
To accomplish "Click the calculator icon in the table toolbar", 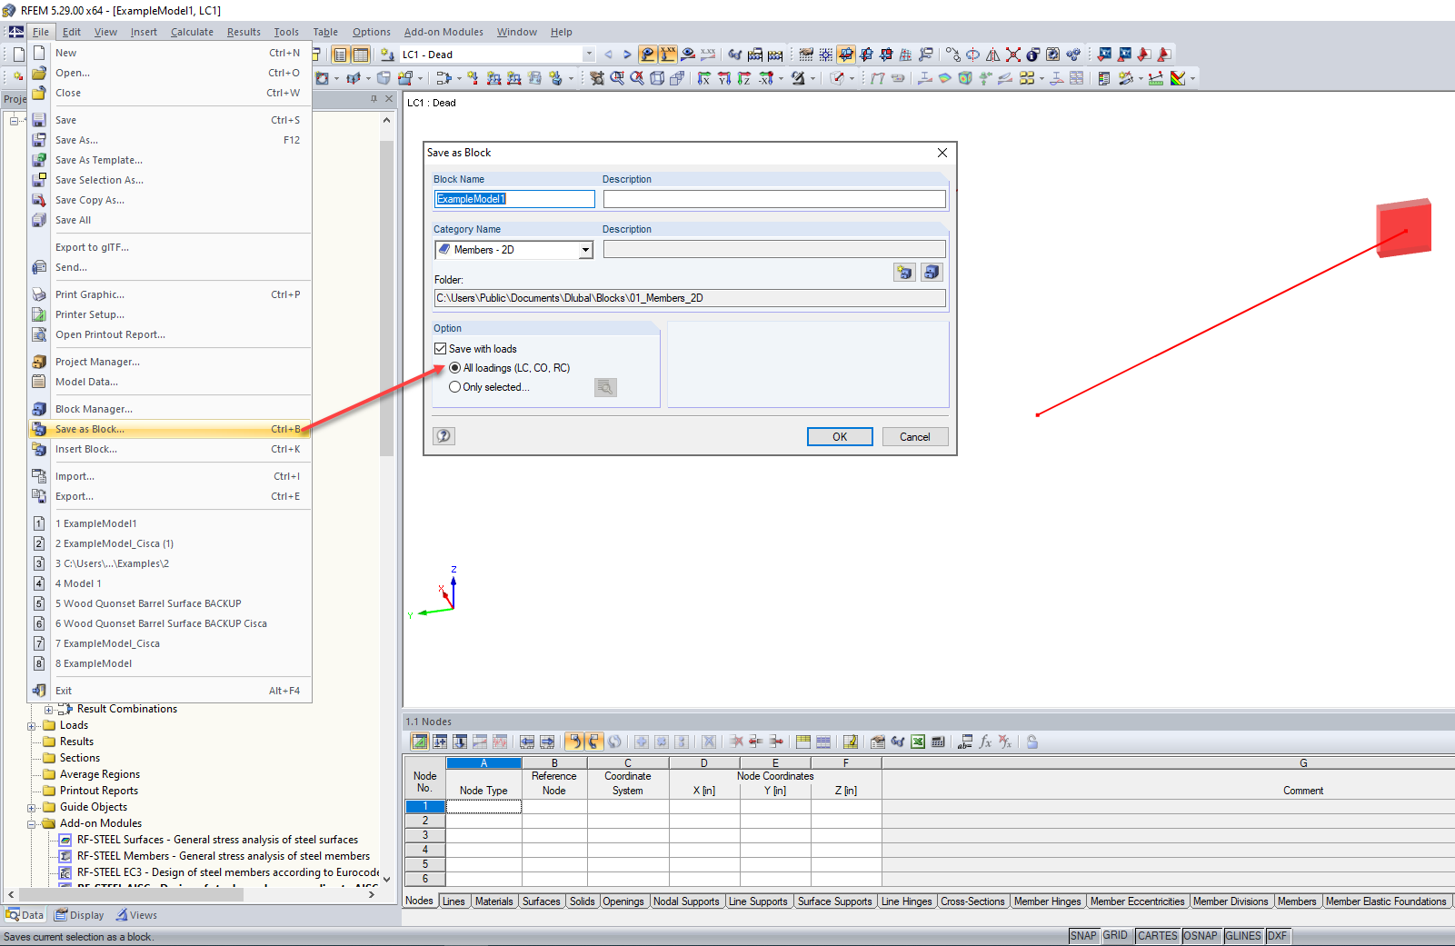I will click(937, 742).
